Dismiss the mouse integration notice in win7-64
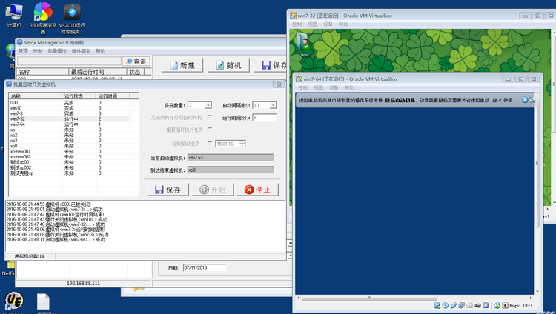 click(525, 100)
